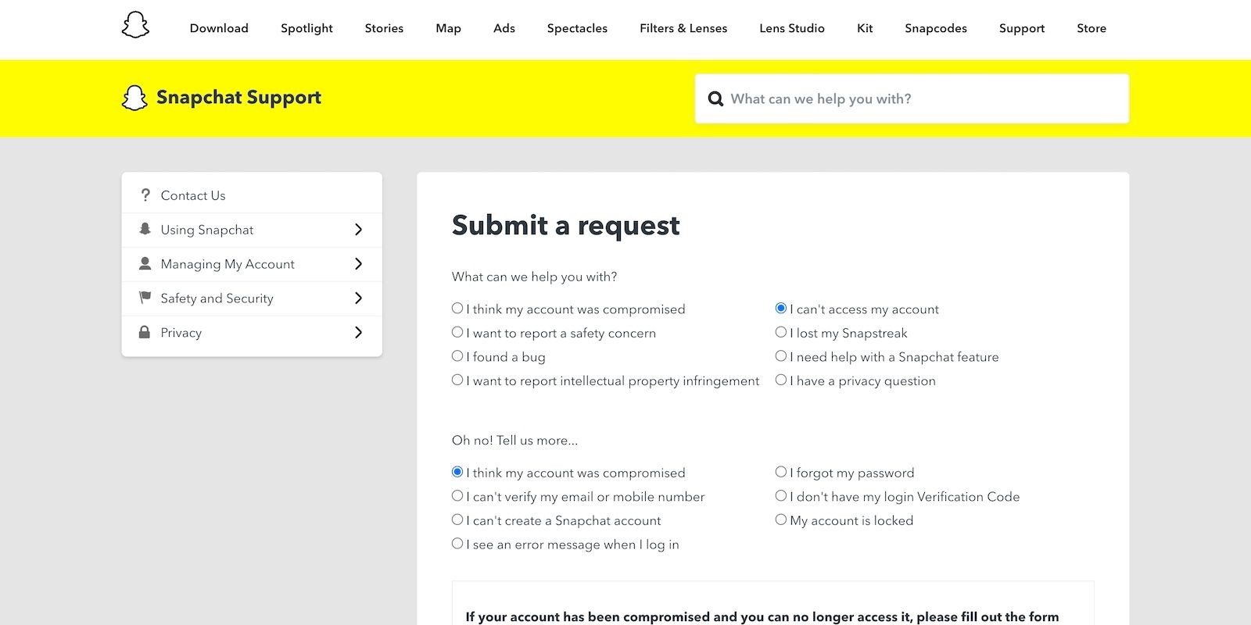This screenshot has height=625, width=1251.
Task: Expand the Managing My Account chevron
Action: pyautogui.click(x=358, y=264)
